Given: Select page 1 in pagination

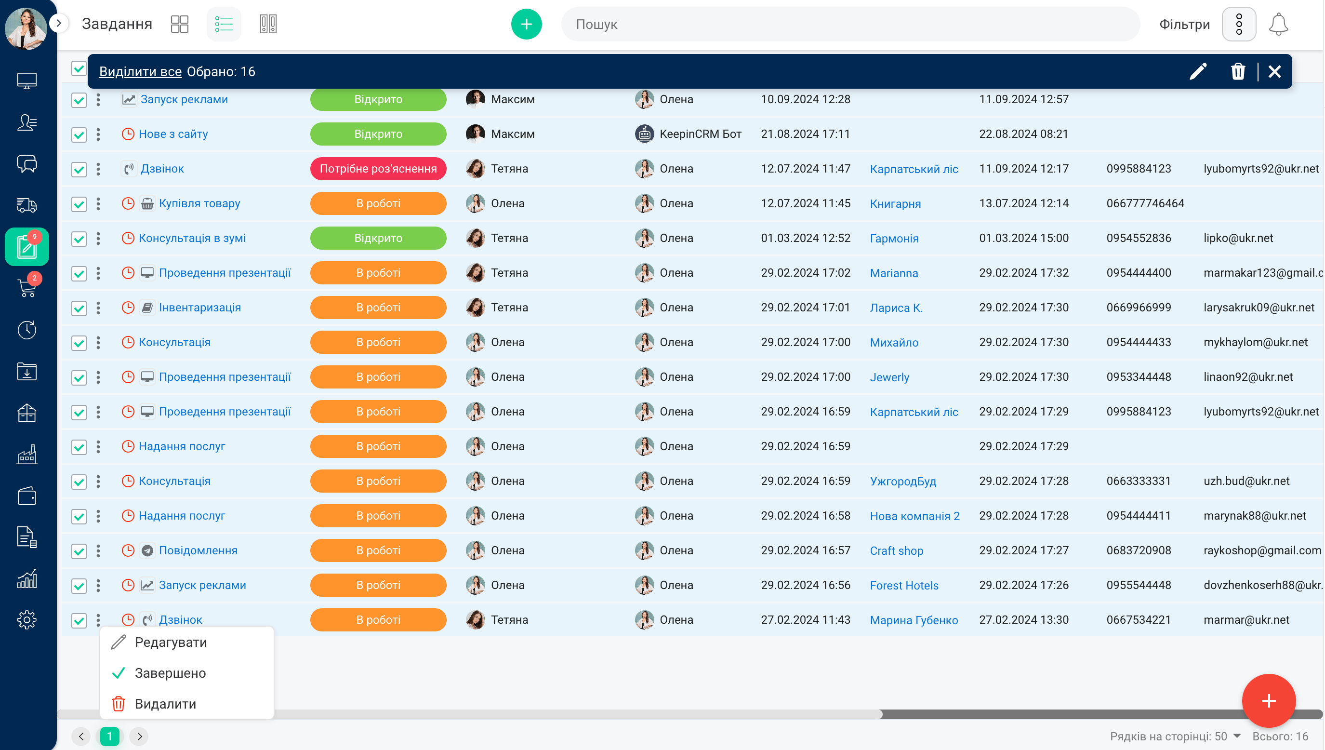Looking at the screenshot, I should click(110, 736).
